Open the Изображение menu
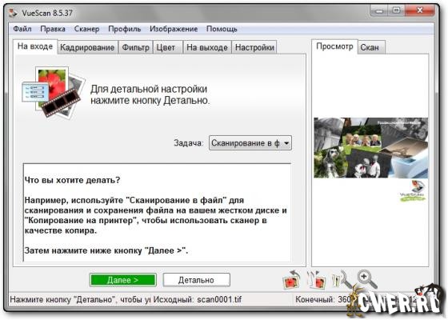 click(174, 29)
